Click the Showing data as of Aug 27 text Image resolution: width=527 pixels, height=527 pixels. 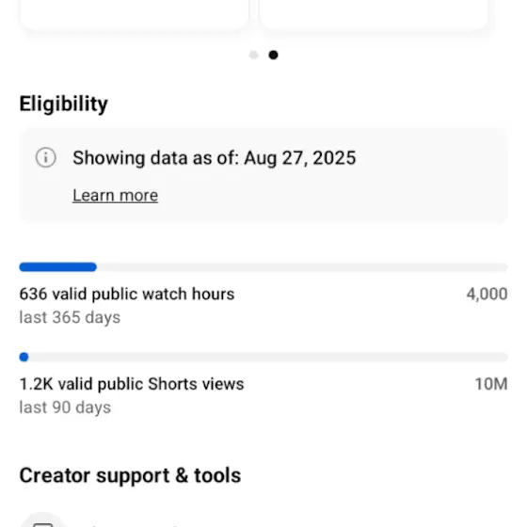[x=215, y=158]
